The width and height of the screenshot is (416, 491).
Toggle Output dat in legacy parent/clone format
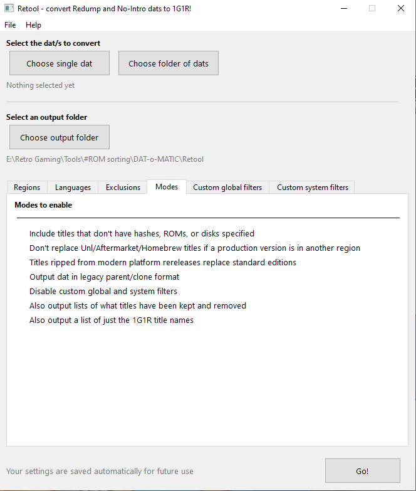104,277
